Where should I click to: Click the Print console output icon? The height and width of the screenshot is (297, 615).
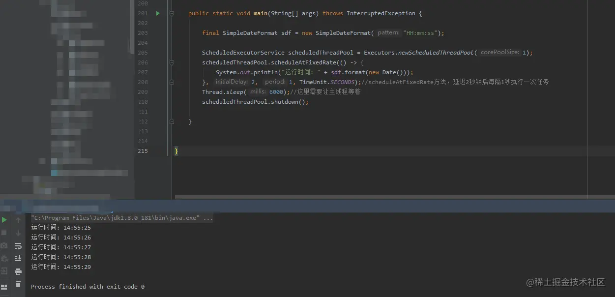coord(18,271)
